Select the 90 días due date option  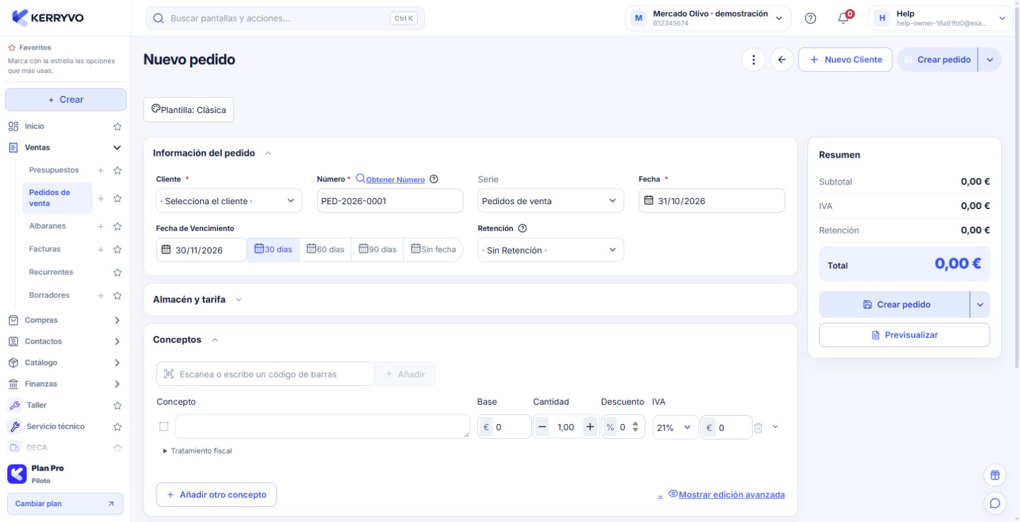click(x=377, y=249)
